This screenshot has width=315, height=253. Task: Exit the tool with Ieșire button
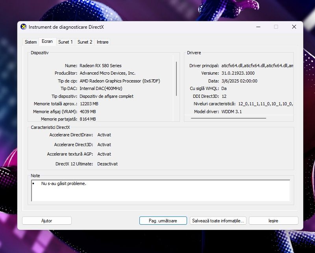click(273, 221)
